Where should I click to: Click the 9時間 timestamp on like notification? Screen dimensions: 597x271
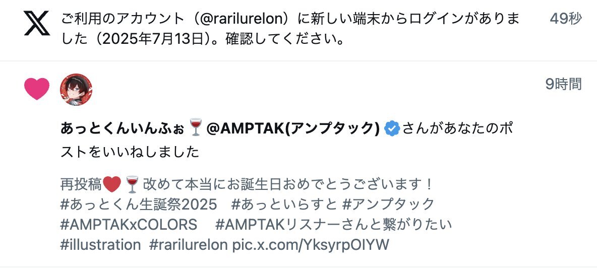(x=564, y=84)
